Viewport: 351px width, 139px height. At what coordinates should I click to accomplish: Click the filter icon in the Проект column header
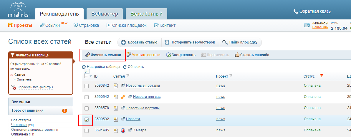(x=231, y=76)
